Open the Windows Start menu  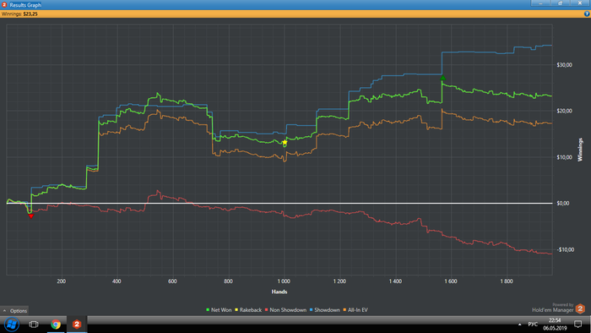pos(12,324)
